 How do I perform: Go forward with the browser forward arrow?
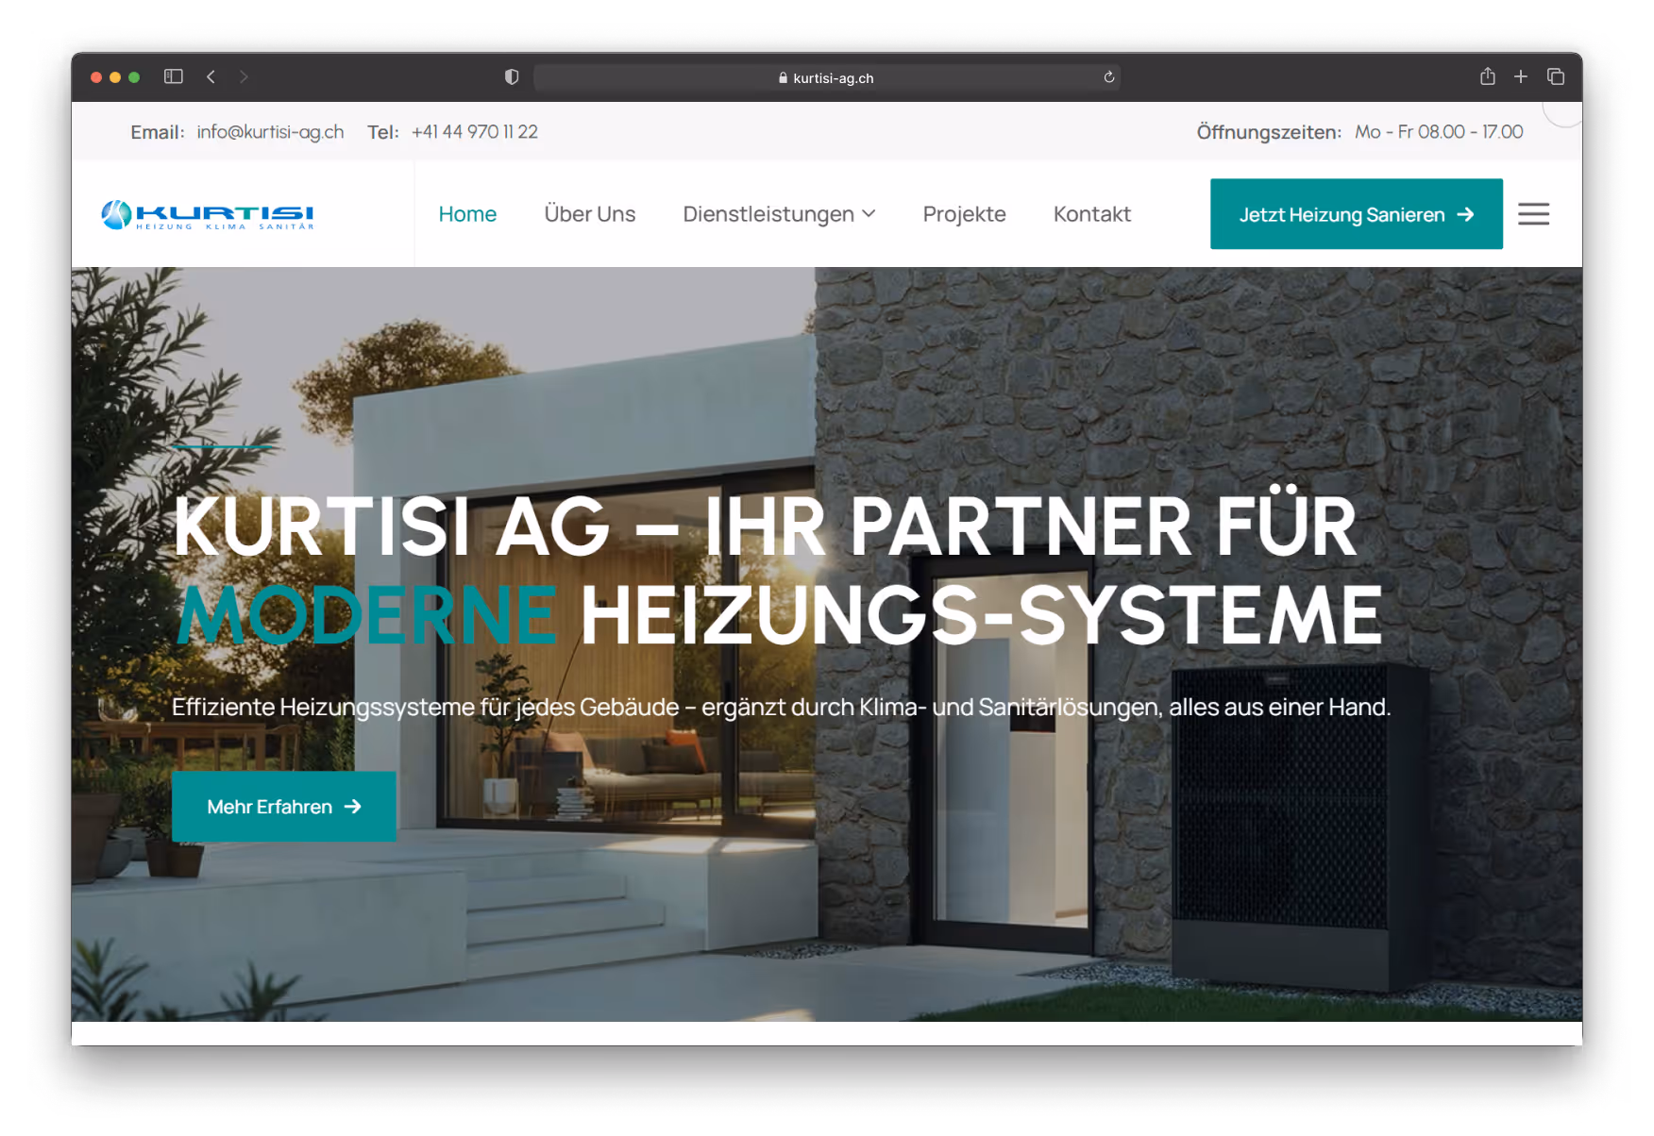(x=244, y=76)
